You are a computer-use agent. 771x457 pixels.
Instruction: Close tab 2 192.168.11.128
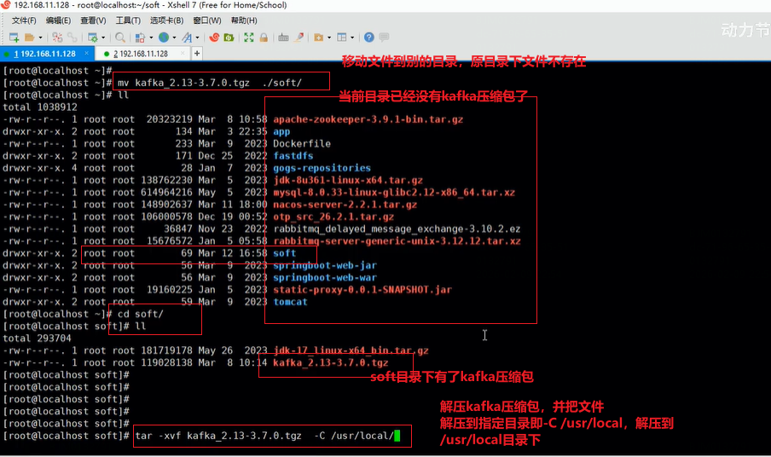[183, 53]
